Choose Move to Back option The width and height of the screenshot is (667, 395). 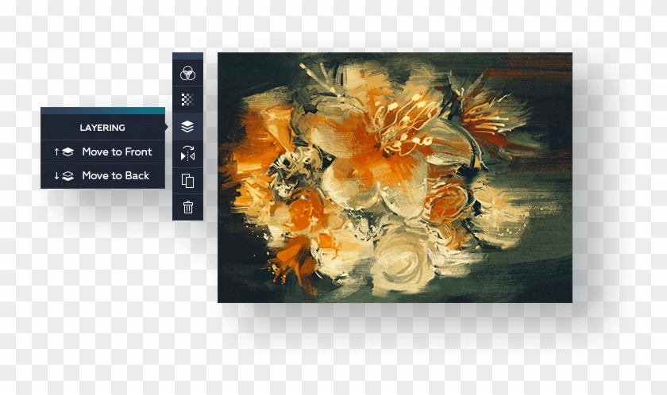click(102, 175)
